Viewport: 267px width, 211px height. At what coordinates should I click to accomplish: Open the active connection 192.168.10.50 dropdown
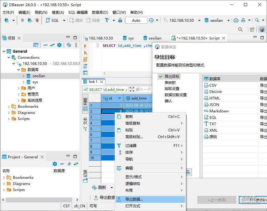(199, 21)
